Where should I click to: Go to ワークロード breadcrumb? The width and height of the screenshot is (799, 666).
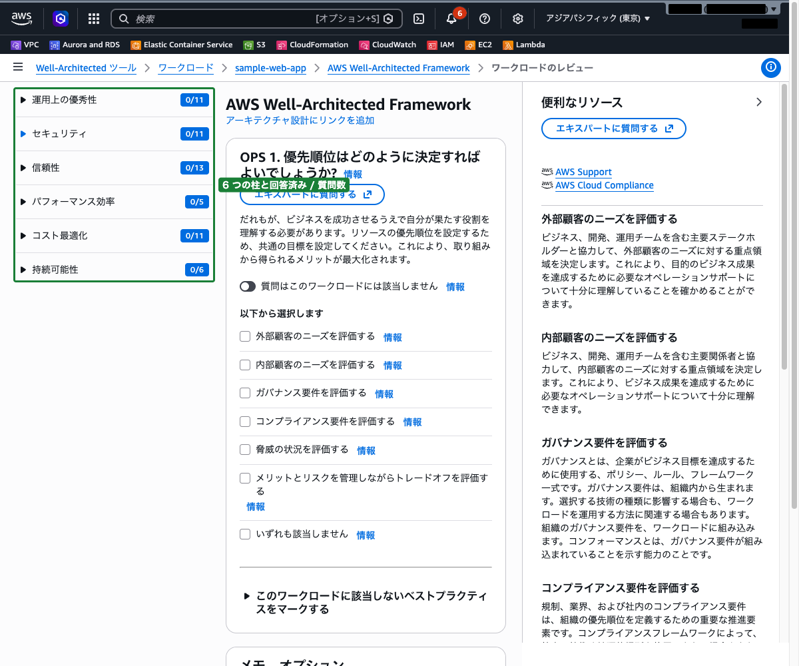[186, 68]
